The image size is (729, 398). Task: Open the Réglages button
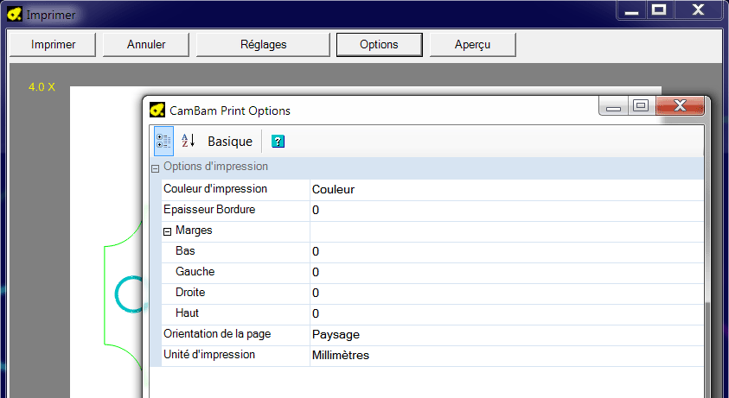point(263,45)
